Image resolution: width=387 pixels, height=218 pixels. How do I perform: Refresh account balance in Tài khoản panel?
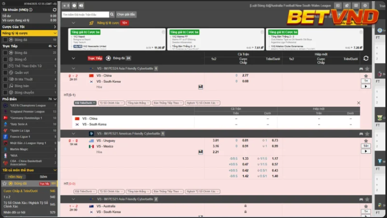54,10
